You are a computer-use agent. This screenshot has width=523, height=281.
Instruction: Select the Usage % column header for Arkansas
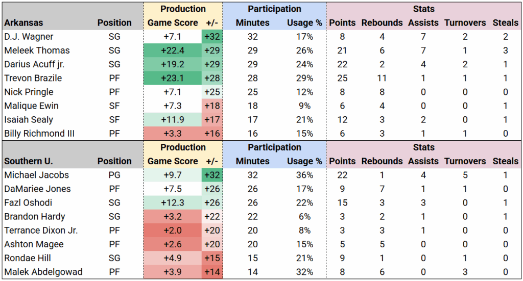[304, 23]
